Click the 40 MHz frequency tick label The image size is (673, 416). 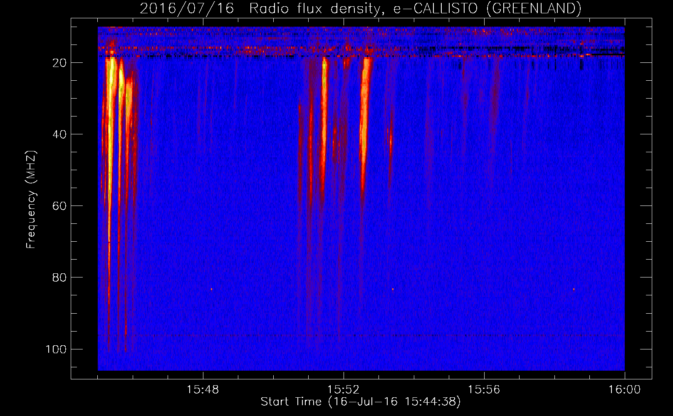click(x=59, y=134)
